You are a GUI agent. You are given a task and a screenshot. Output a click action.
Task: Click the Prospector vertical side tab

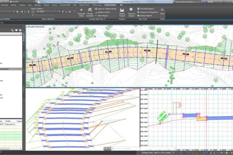(24, 36)
